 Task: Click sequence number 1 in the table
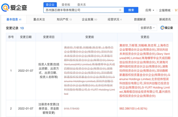tap(11, 71)
